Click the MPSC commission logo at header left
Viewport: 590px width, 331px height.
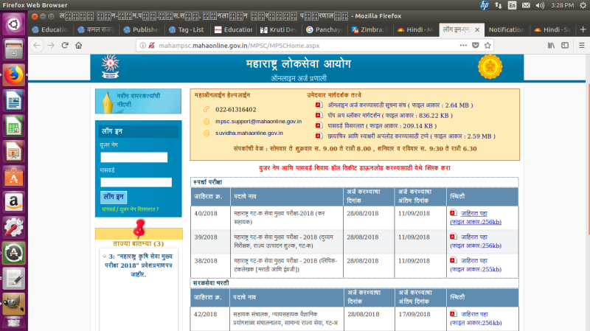point(110,66)
